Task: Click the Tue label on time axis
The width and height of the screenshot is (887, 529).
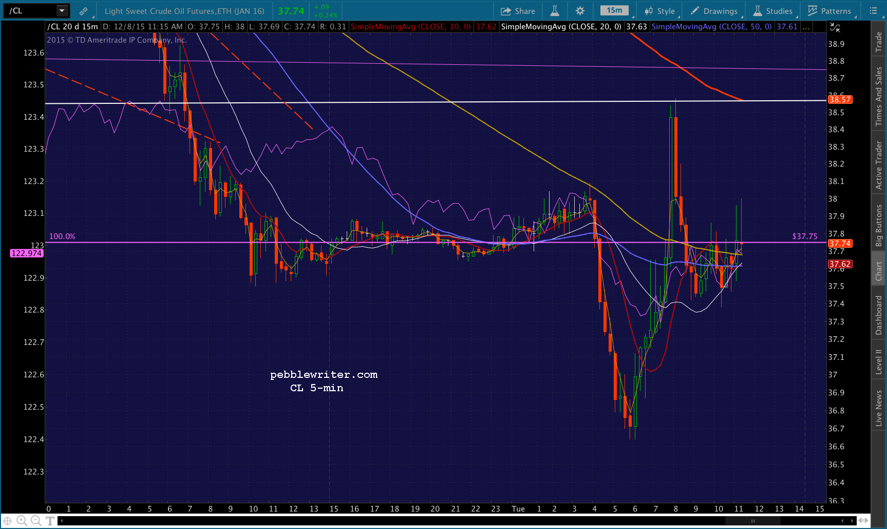Action: (x=518, y=509)
